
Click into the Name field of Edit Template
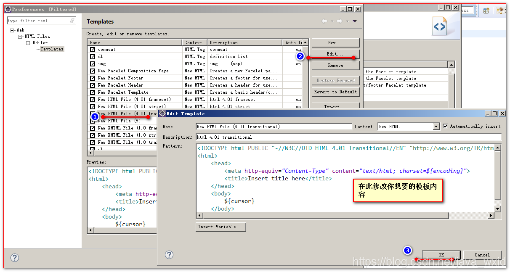click(x=274, y=127)
